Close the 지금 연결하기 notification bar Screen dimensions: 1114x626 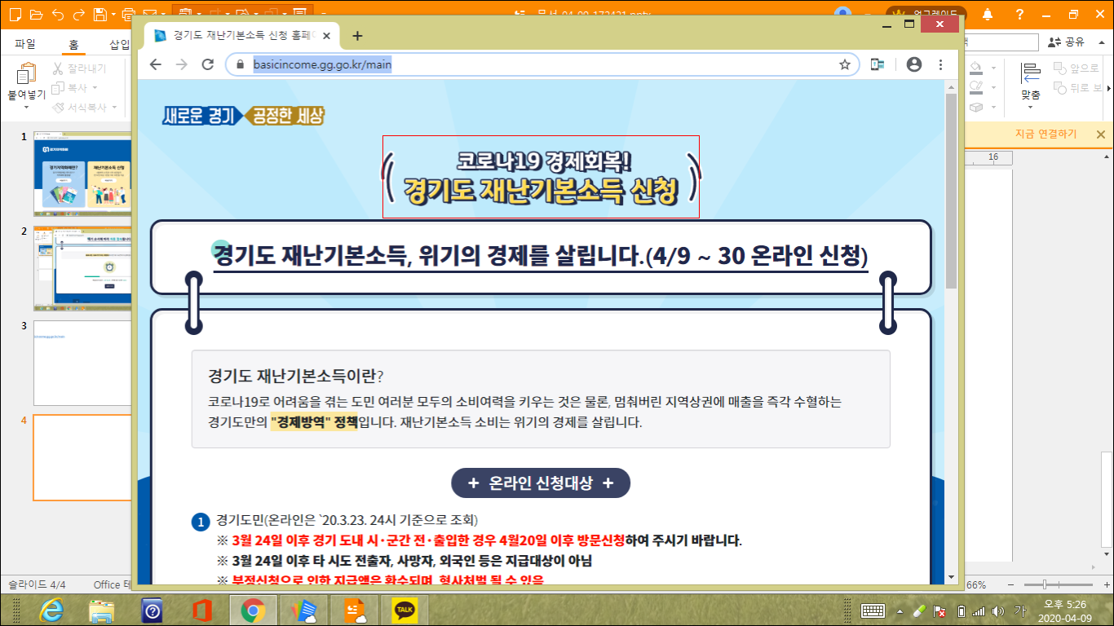click(1100, 134)
